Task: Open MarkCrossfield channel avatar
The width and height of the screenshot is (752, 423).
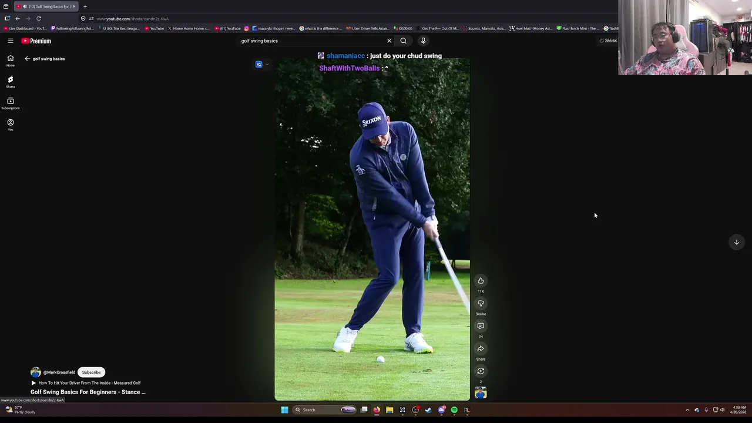Action: (35, 372)
